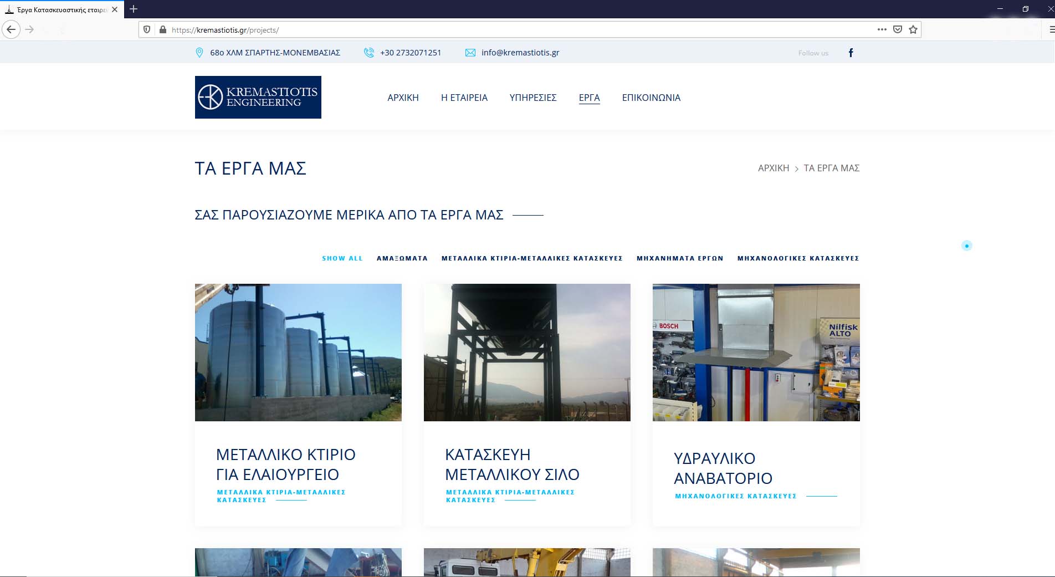Click the location pin icon

pos(199,53)
